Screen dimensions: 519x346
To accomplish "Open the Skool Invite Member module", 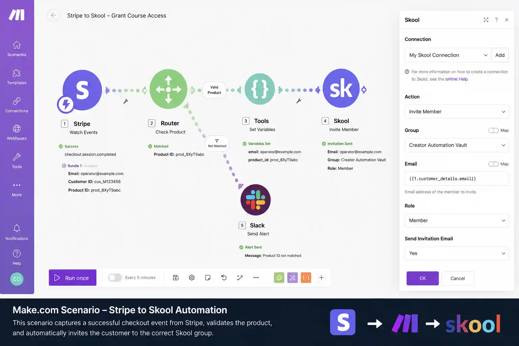I will 341,88.
